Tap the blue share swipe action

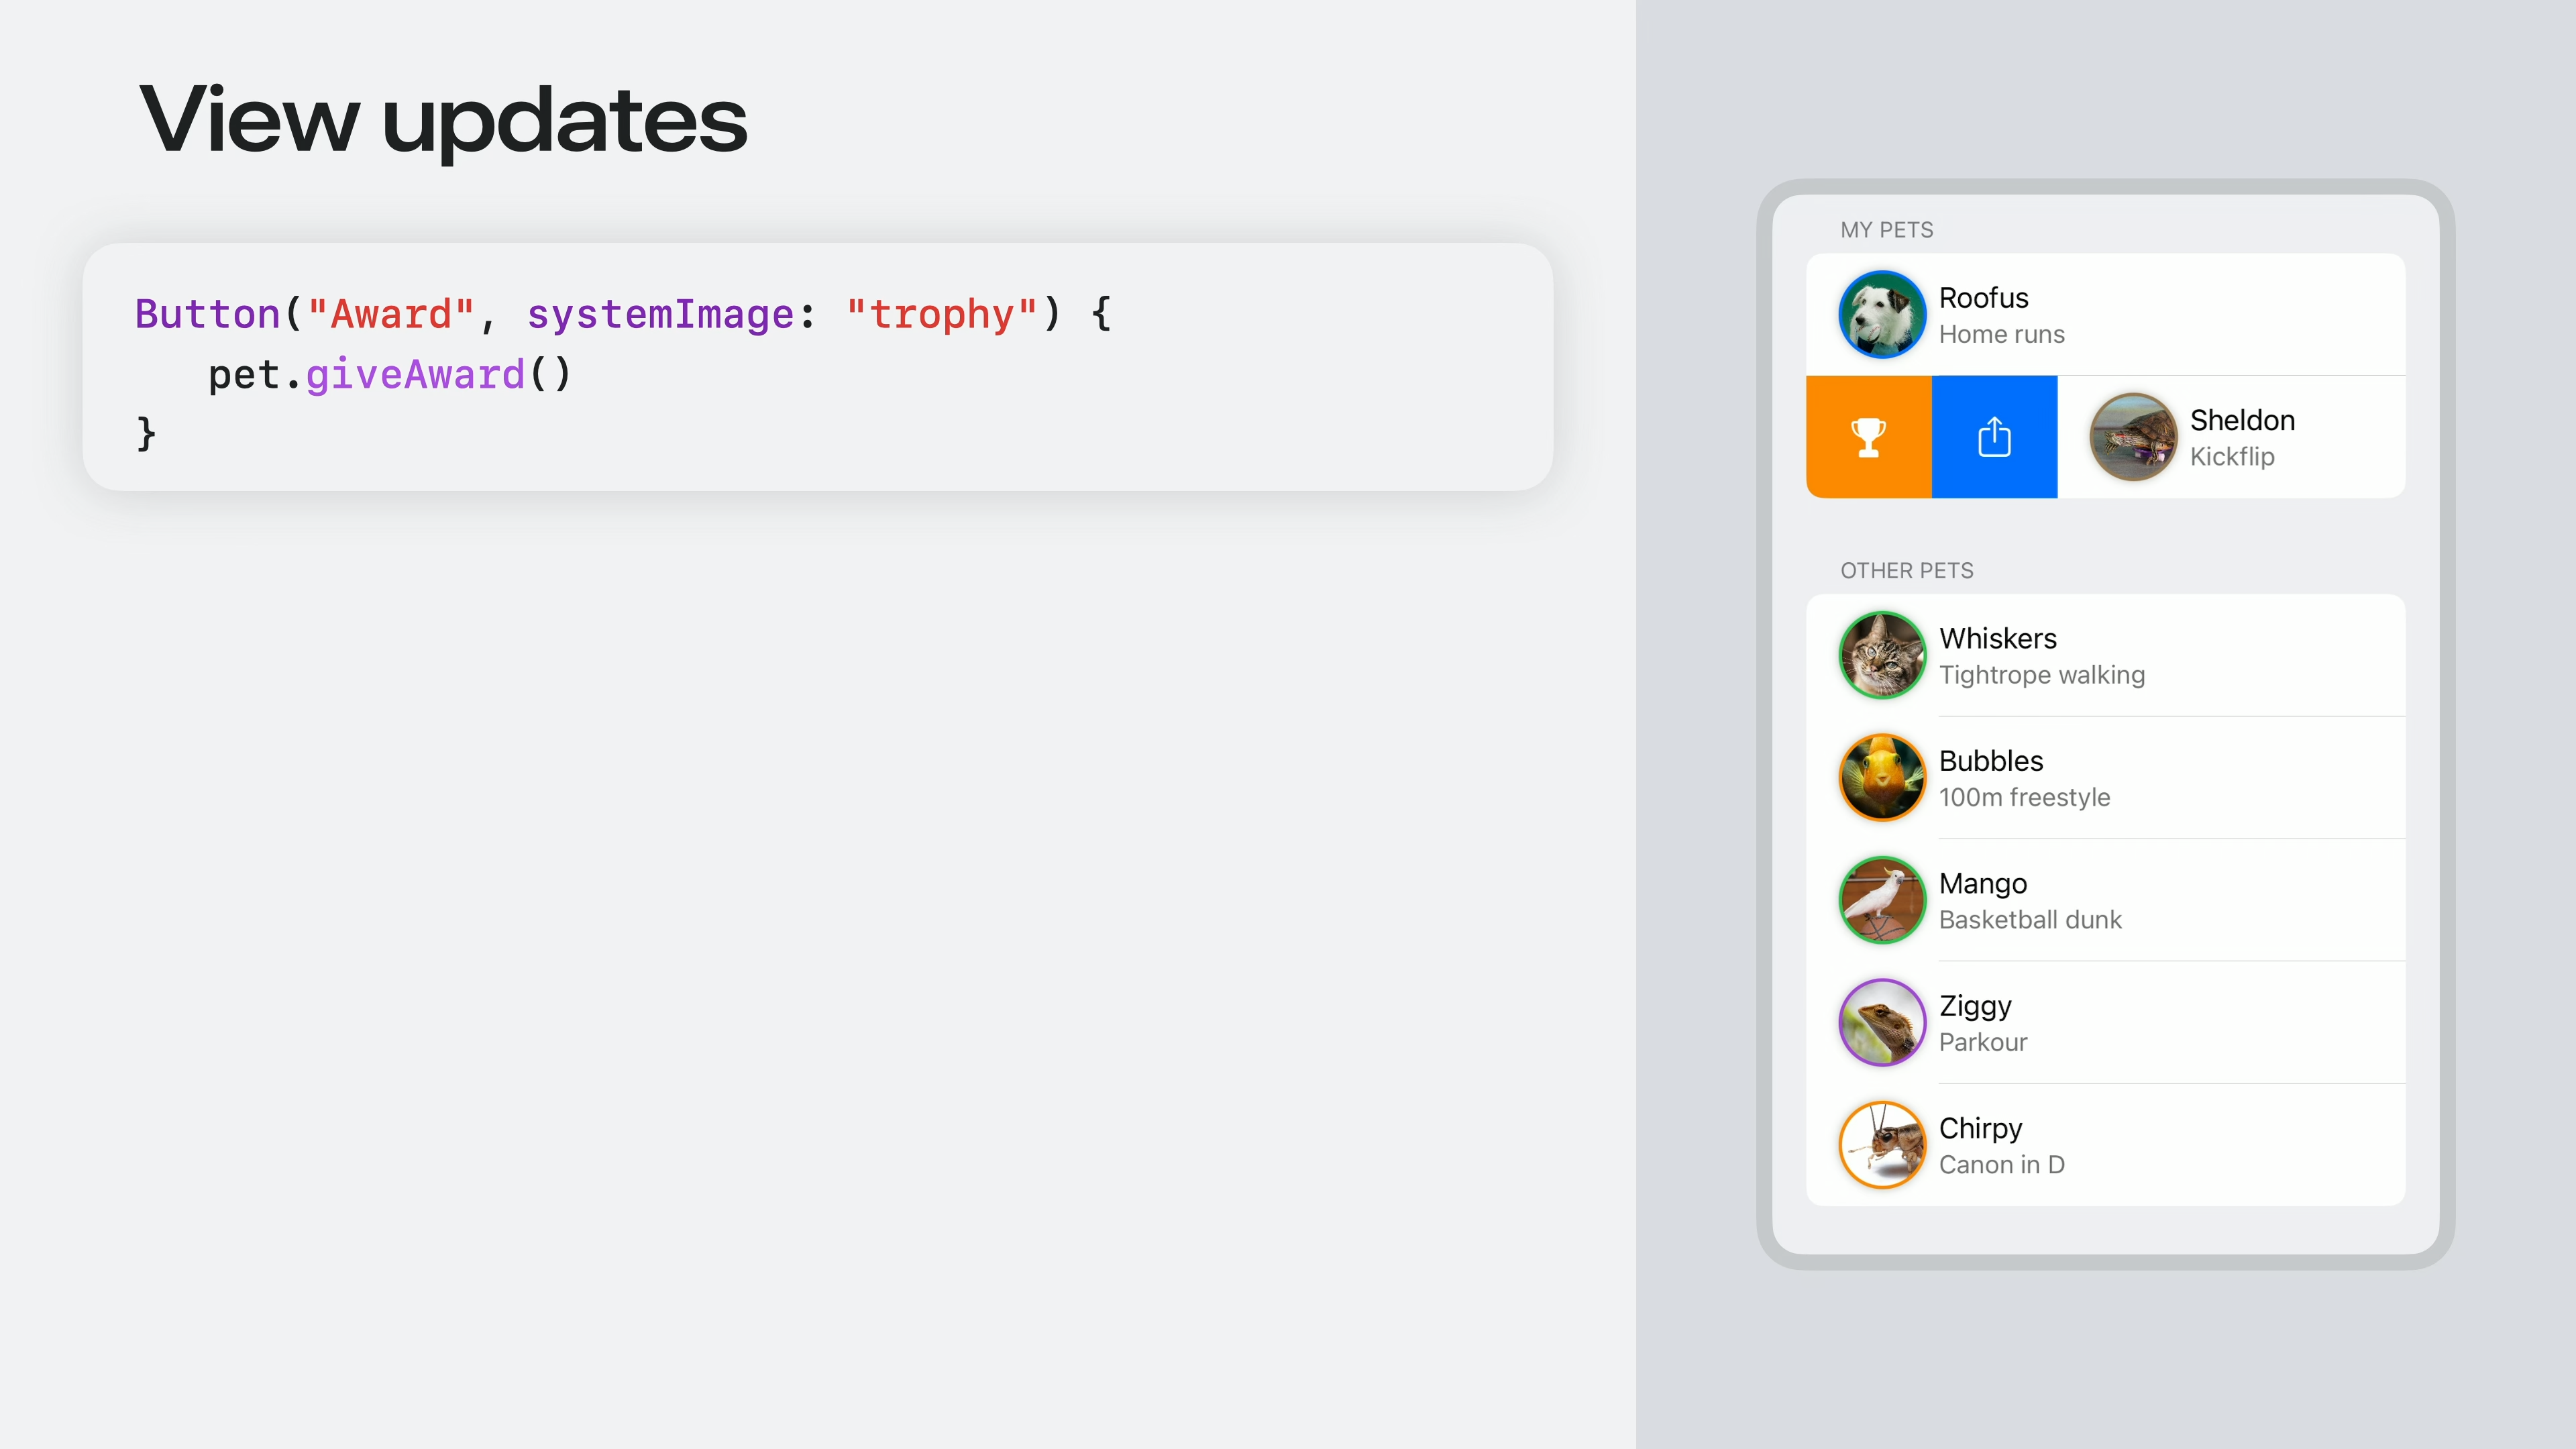1994,437
